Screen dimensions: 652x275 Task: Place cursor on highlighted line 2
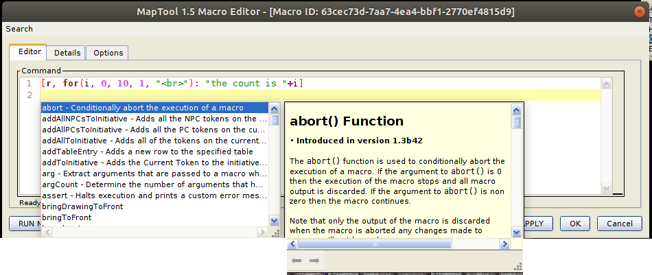[x=321, y=95]
